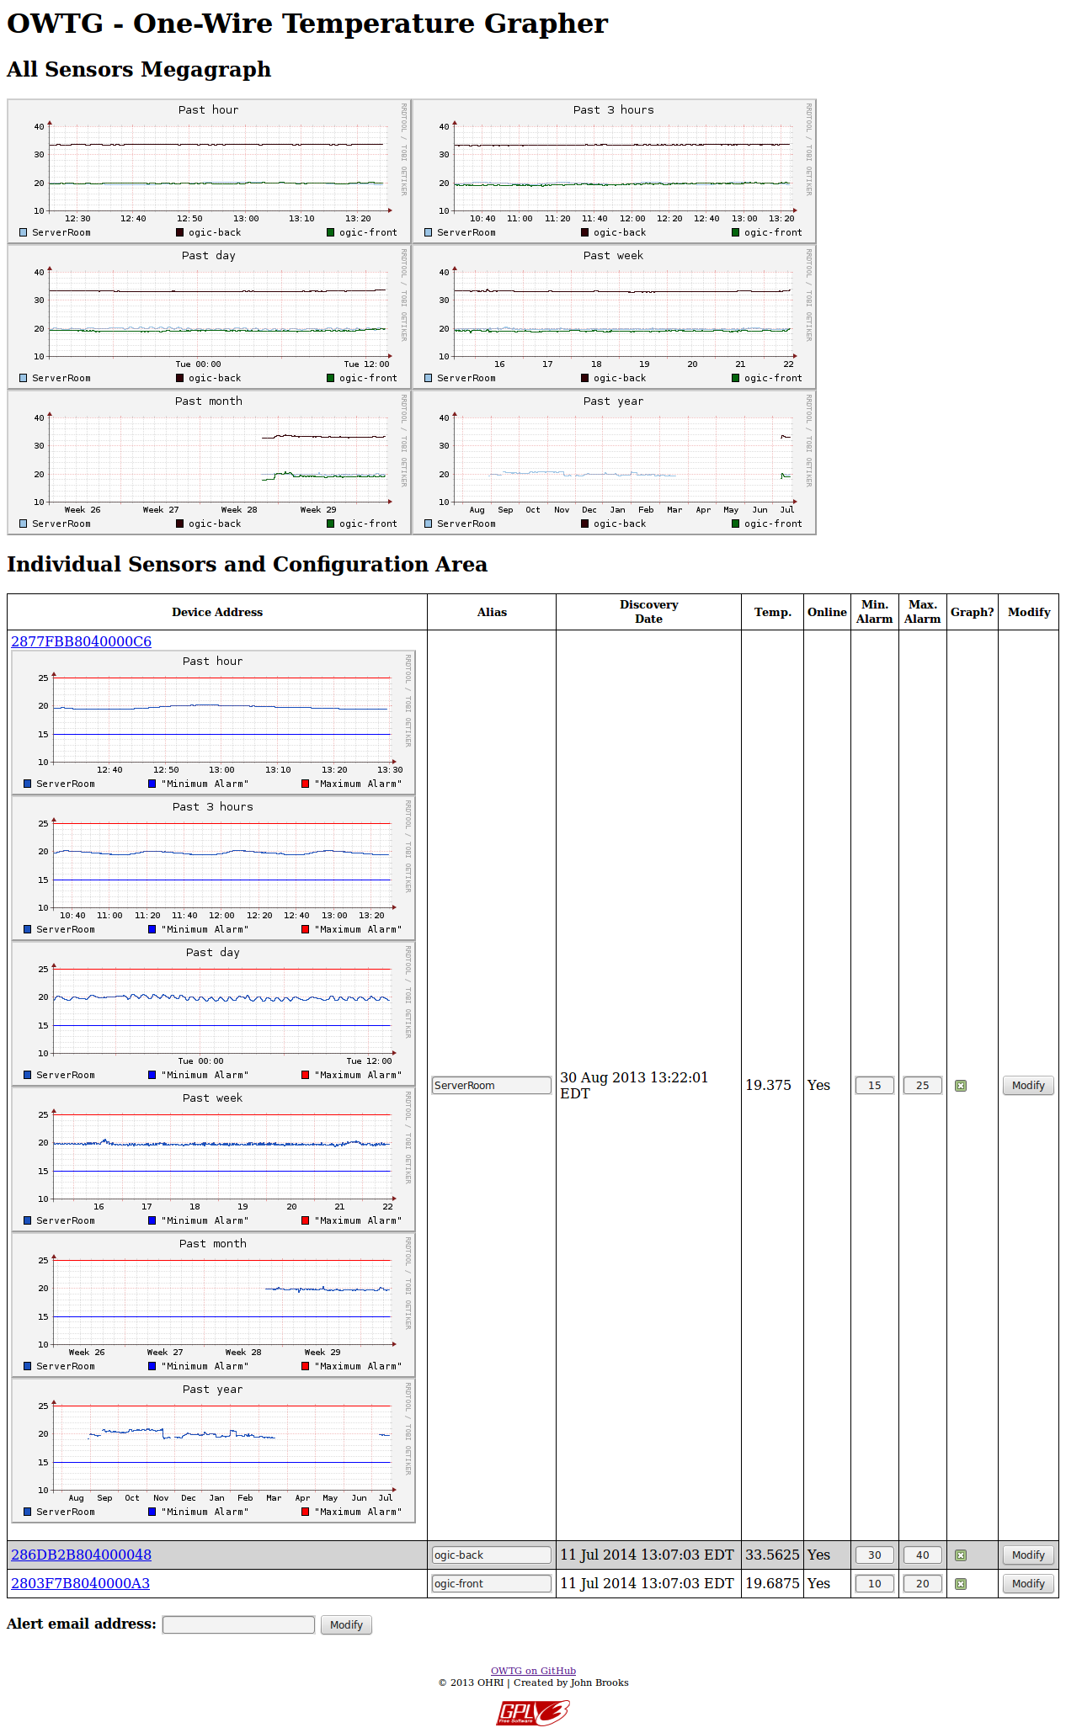Edit ogic-front minimum alarm value 10

(x=875, y=1584)
